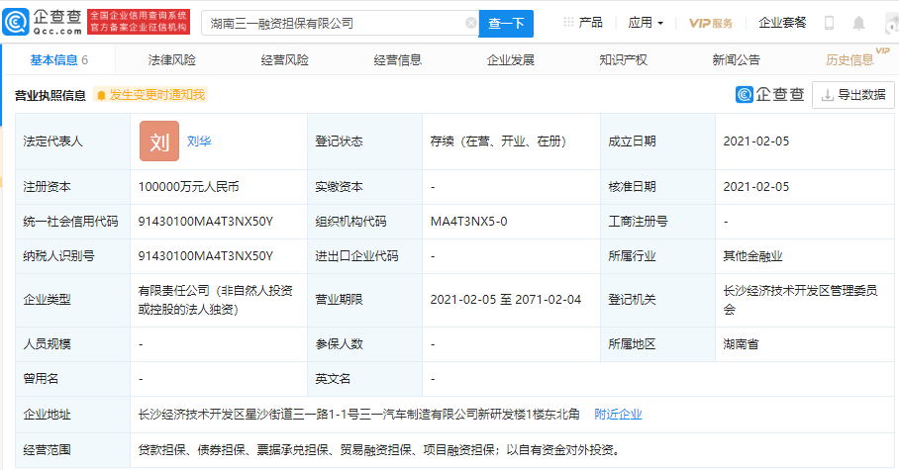Open the 产品 menu

pyautogui.click(x=590, y=23)
